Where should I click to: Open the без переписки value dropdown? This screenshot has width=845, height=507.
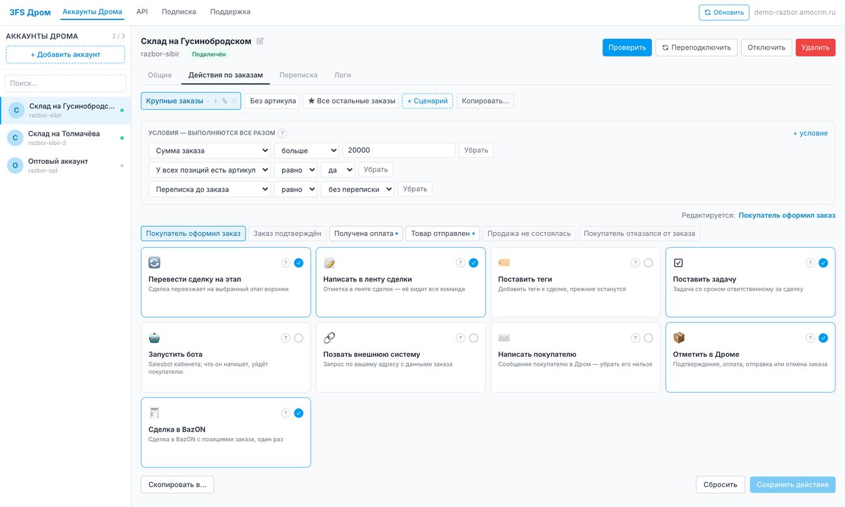click(x=357, y=189)
